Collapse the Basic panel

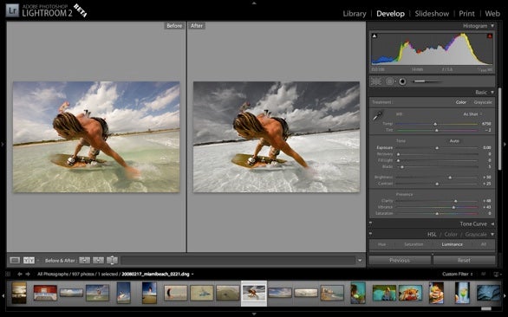492,93
